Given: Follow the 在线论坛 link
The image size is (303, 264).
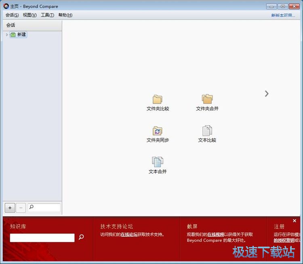Looking at the screenshot, I should click(x=129, y=235).
